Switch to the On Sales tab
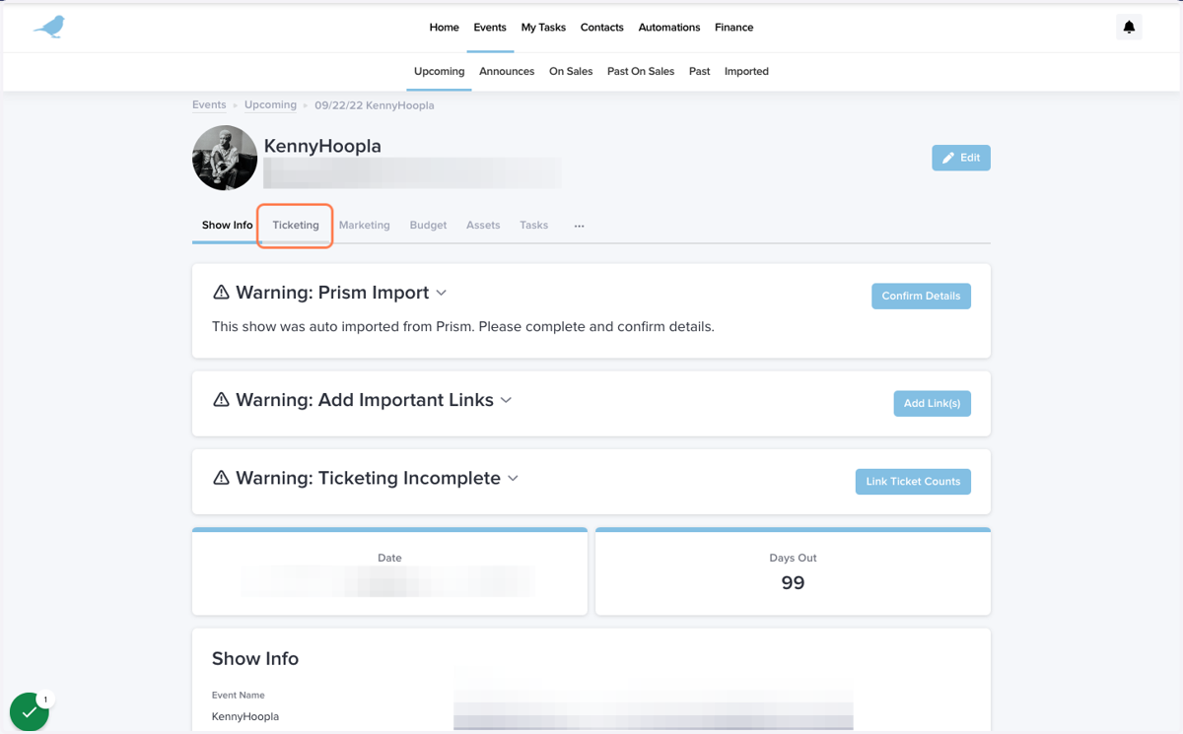The image size is (1183, 734). (x=571, y=71)
